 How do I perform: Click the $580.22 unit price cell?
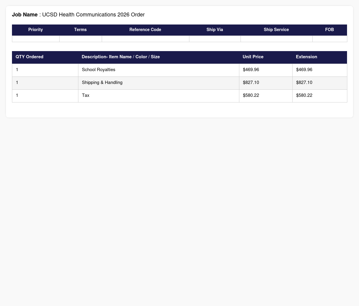coord(266,96)
